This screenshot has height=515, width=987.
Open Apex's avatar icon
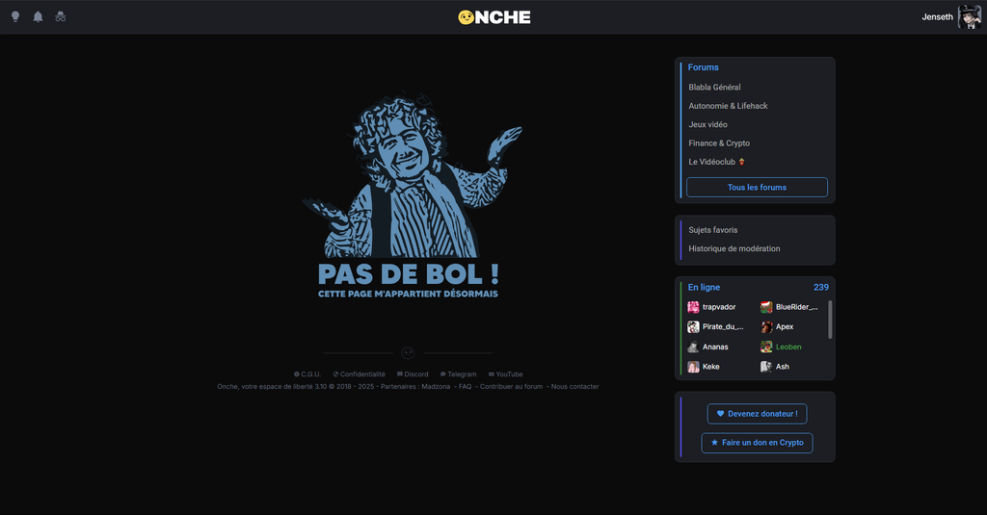pos(766,327)
